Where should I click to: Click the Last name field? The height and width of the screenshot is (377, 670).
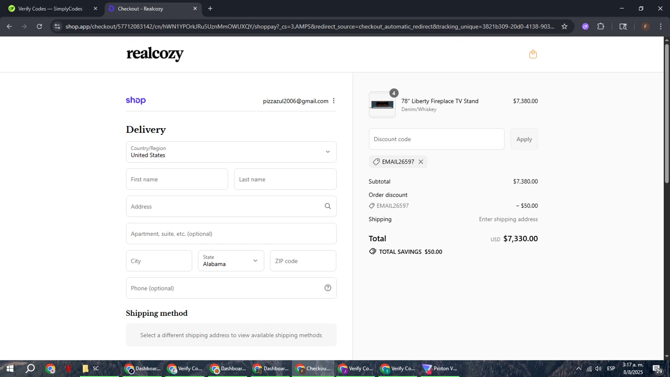[285, 179]
